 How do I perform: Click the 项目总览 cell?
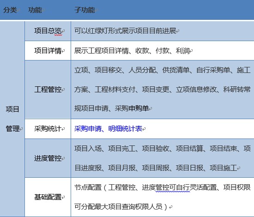[x=48, y=31]
